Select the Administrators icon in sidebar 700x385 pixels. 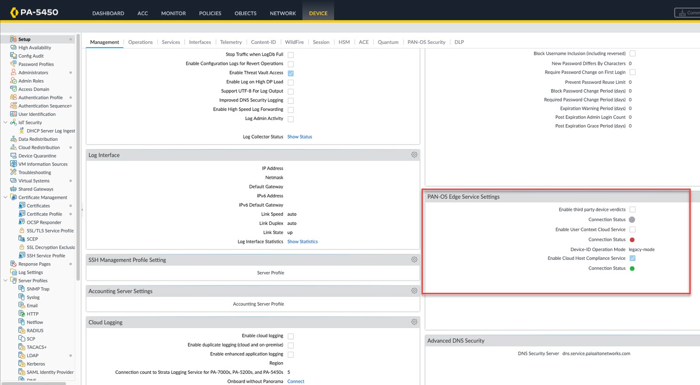13,73
